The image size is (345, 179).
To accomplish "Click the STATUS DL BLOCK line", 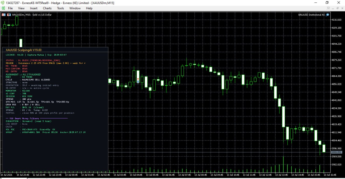I will (33, 60).
